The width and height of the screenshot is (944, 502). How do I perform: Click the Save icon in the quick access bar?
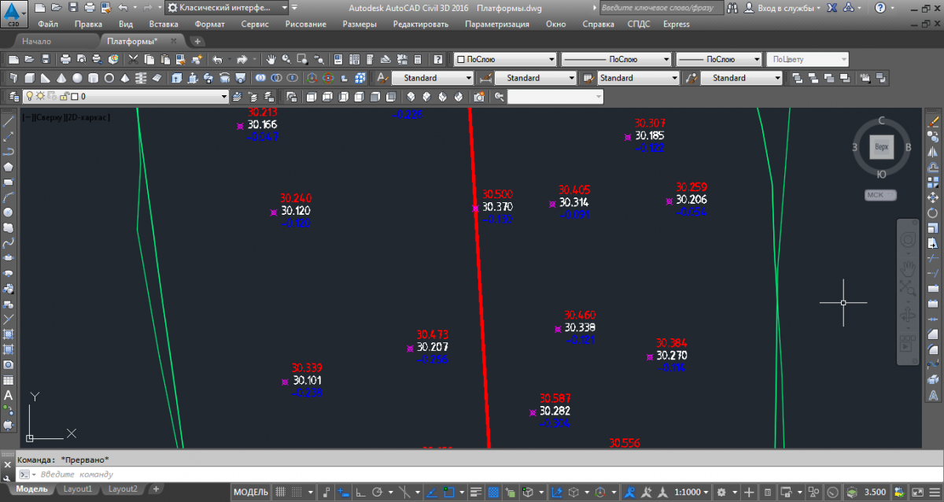72,8
